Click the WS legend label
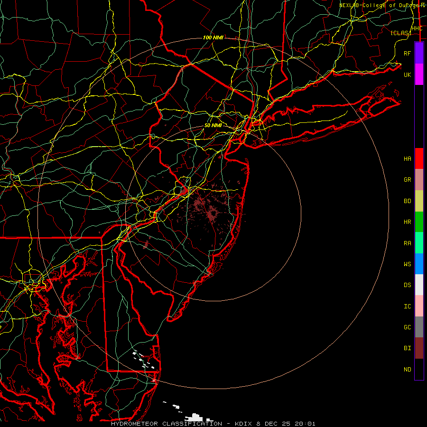Viewport: 427px width, 427px height. (407, 264)
